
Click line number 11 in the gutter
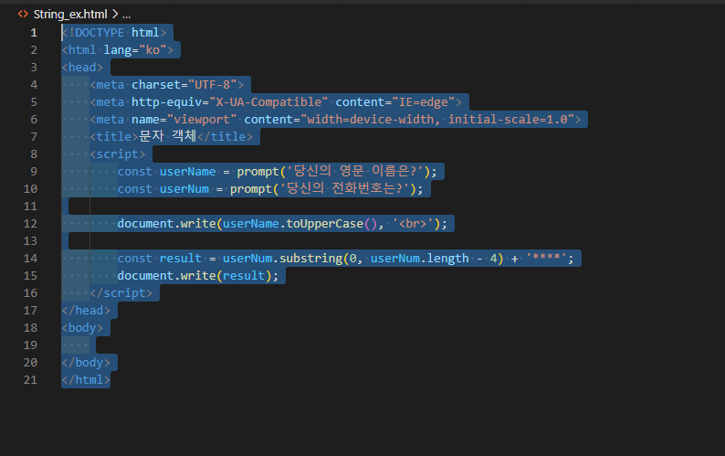point(30,206)
